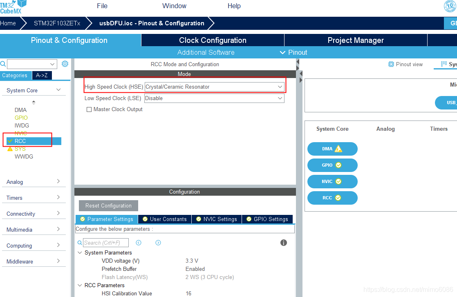Open Additional Software
Viewport: 457px width, 297px height.
click(x=206, y=52)
